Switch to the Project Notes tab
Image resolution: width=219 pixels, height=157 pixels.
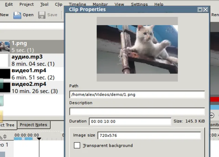[x=34, y=125]
